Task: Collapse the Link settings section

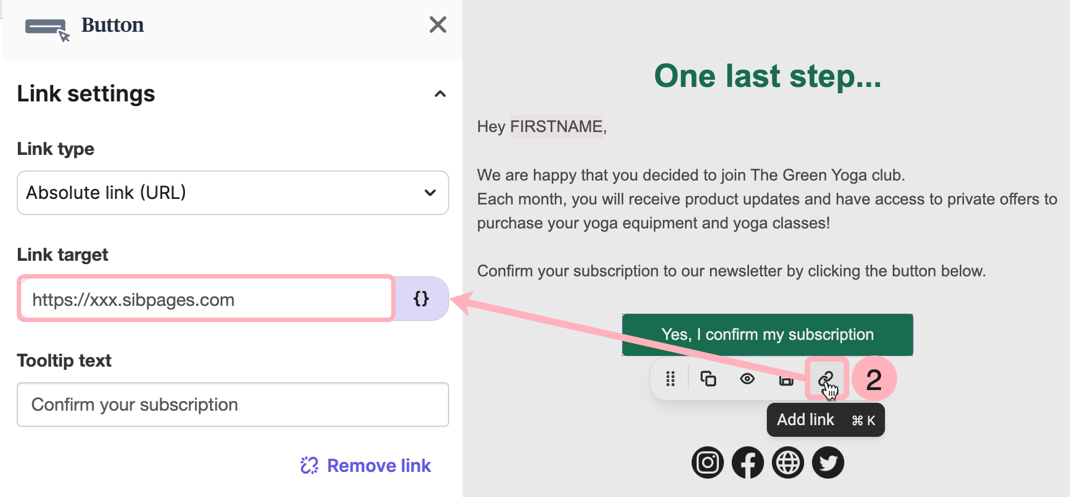Action: (440, 94)
